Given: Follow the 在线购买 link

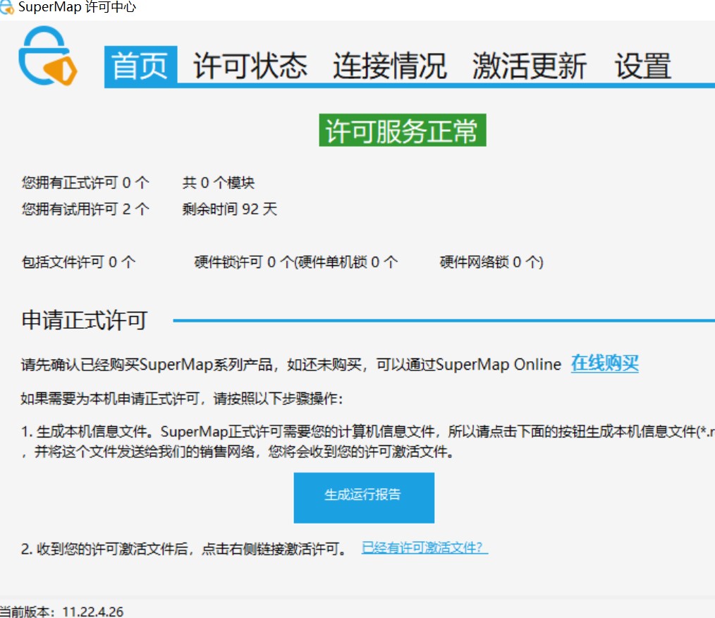Looking at the screenshot, I should click(605, 363).
